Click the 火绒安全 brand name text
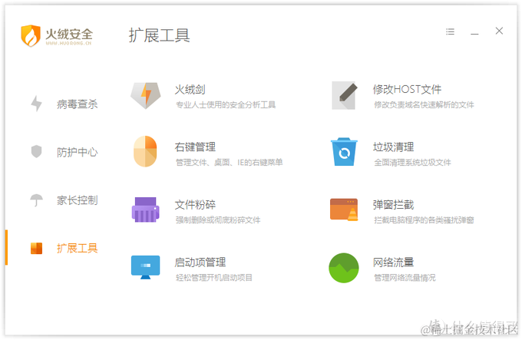Viewport: 522px width, 340px height. [x=69, y=34]
